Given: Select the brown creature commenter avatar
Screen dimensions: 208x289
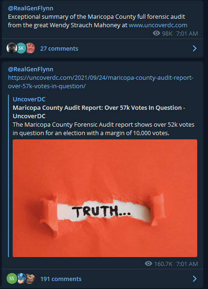Looking at the screenshot, I should pos(30,279).
